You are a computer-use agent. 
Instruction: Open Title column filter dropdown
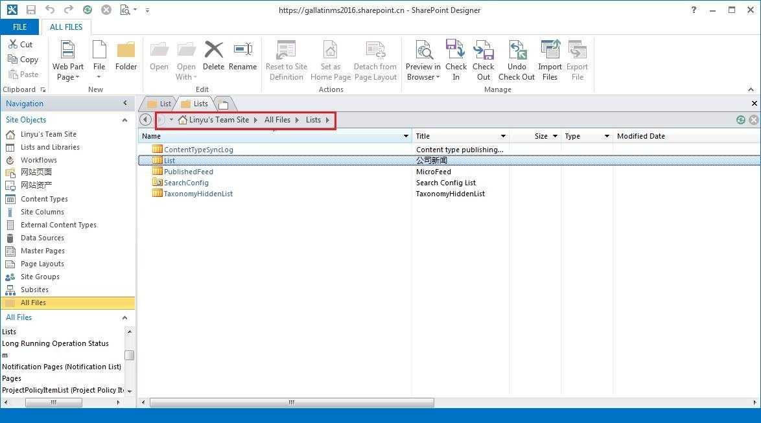[503, 136]
